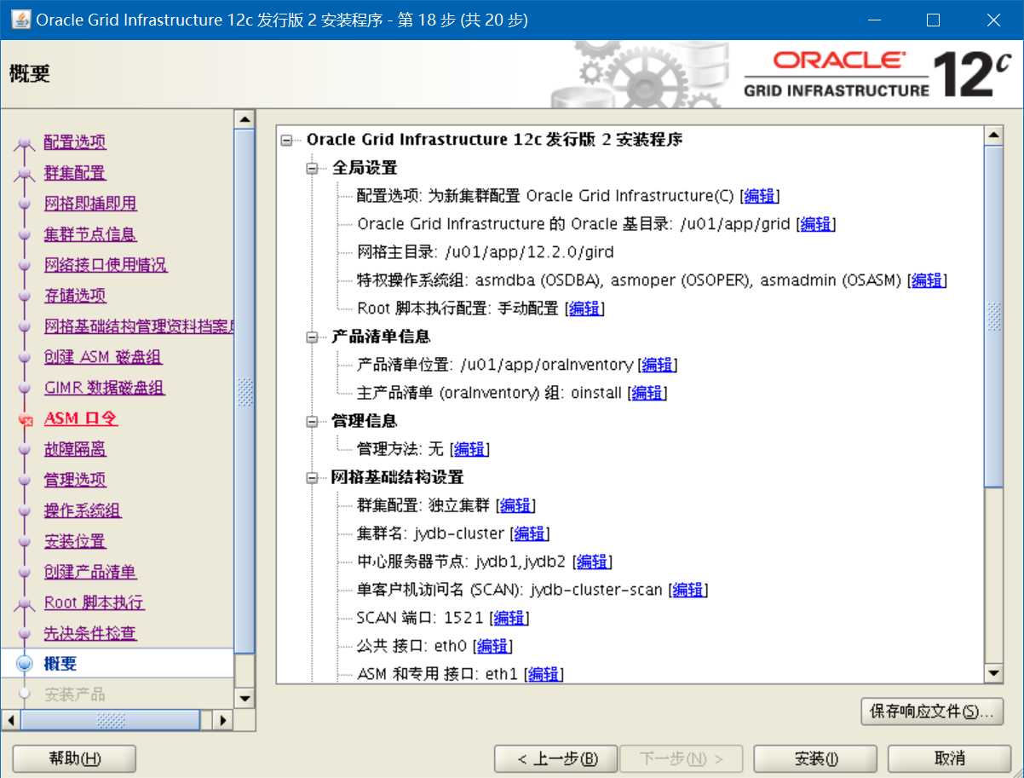Click step list horizontal scrollbar thumb
The width and height of the screenshot is (1024, 778).
tap(112, 720)
